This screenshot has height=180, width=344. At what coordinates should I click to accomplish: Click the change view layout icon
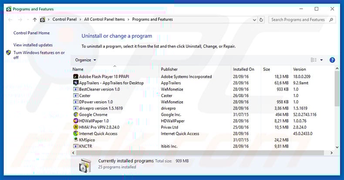314,60
